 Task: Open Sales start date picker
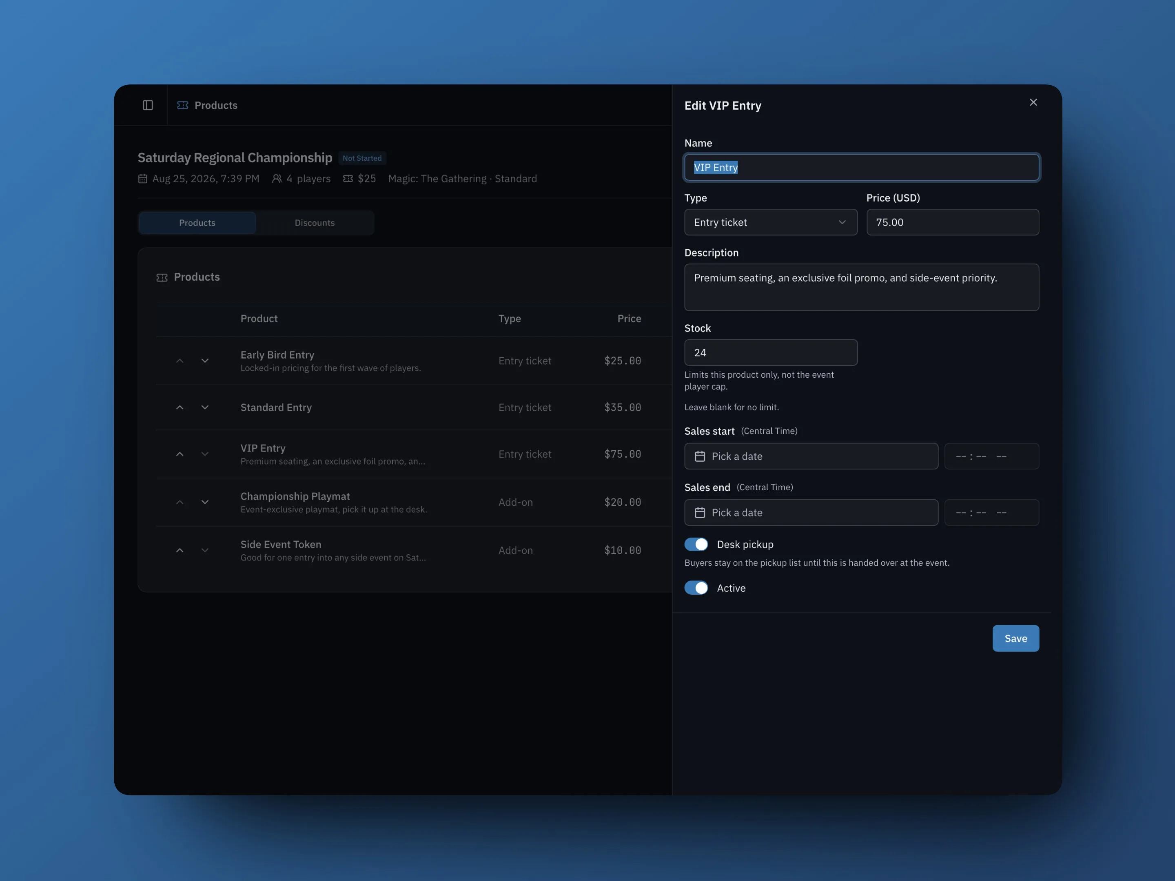[811, 456]
